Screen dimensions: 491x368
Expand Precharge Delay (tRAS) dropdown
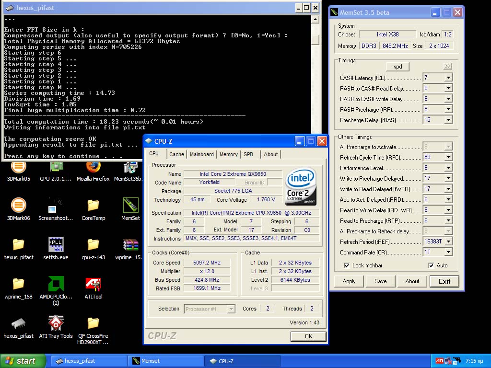click(448, 120)
